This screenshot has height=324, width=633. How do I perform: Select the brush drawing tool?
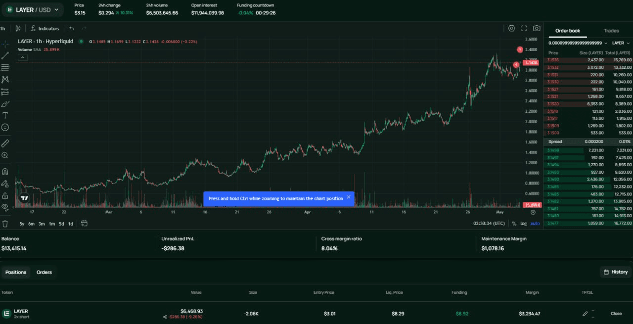[5, 103]
